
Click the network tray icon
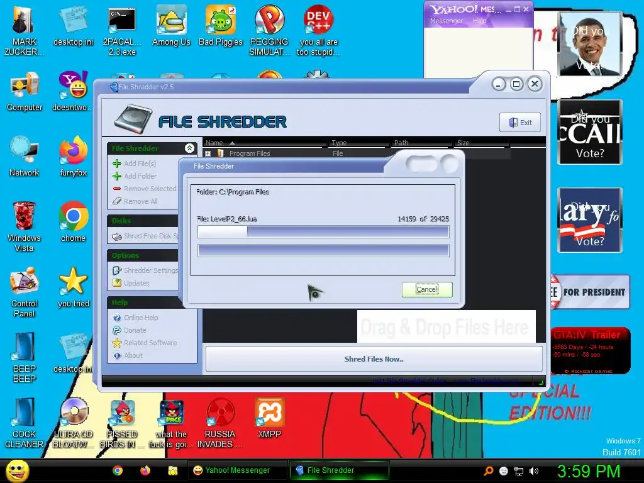click(519, 471)
